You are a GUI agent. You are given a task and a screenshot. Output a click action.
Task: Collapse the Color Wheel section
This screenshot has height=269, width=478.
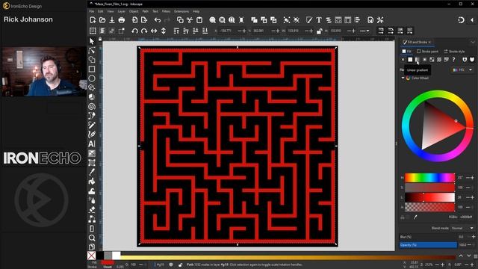pos(403,78)
